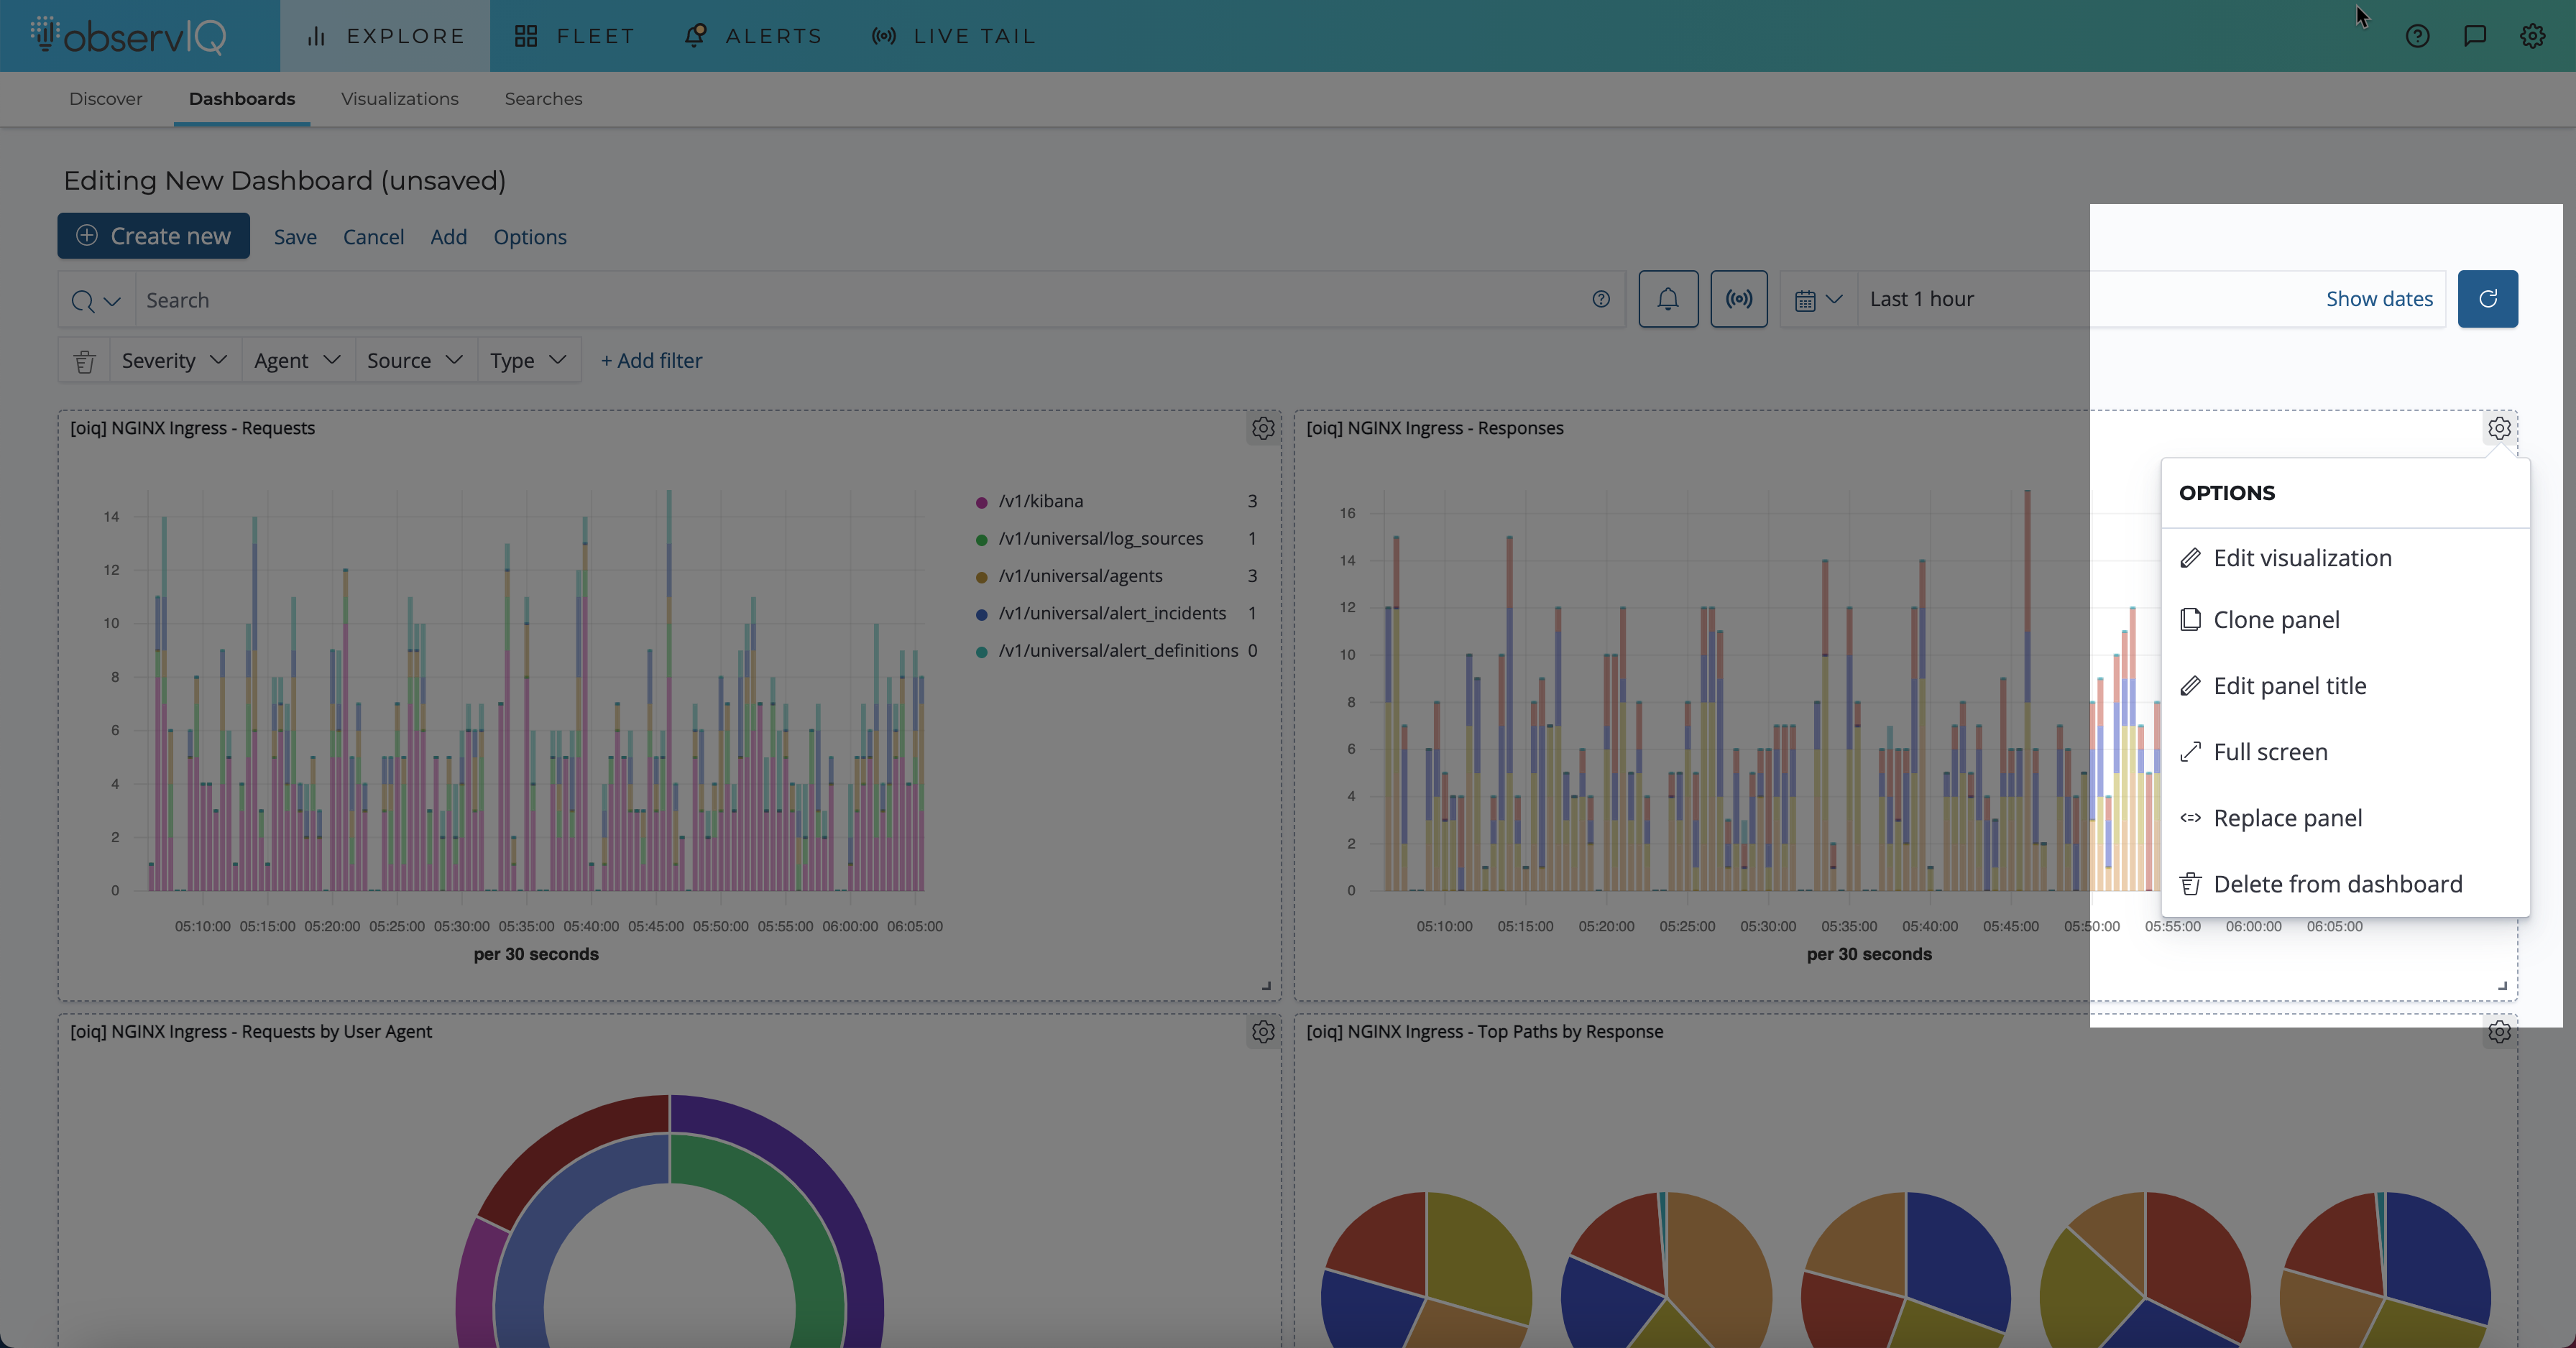
Task: Click the /v1/universal/log_sources legend color dot
Action: [x=981, y=540]
